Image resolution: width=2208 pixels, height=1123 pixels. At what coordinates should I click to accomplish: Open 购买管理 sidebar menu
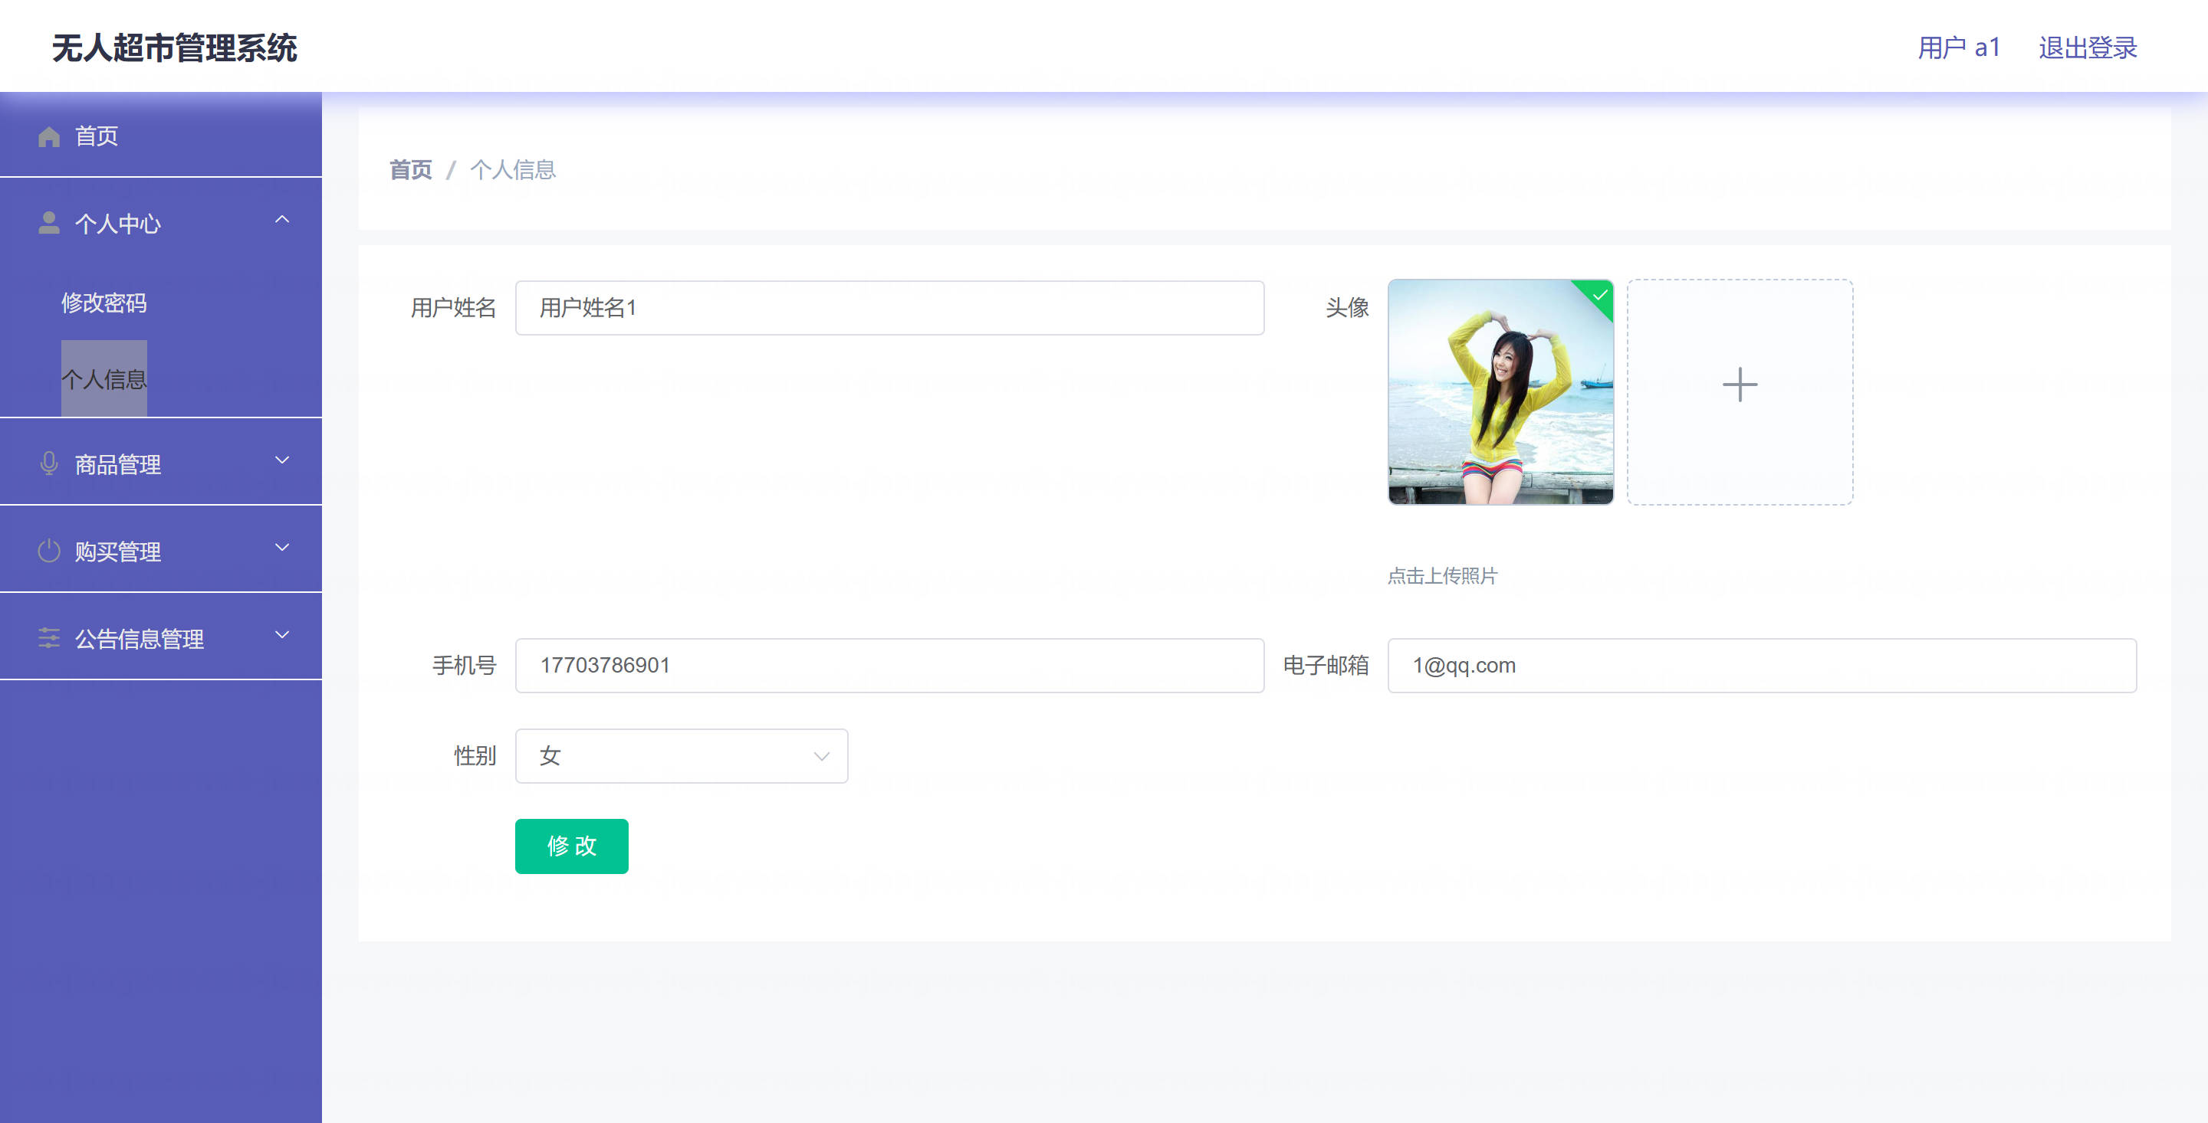[x=161, y=551]
